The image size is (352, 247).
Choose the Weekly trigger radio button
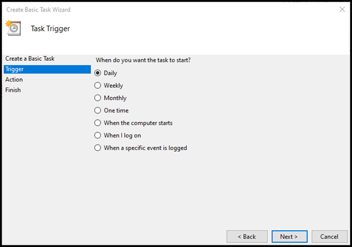[x=98, y=85]
